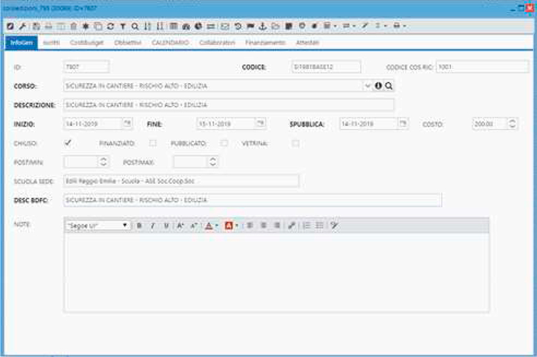Apply bold formatting in the notes editor

140,226
